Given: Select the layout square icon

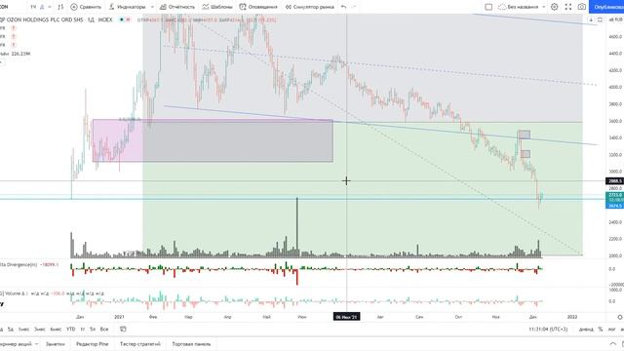Looking at the screenshot, I should pyautogui.click(x=488, y=7).
